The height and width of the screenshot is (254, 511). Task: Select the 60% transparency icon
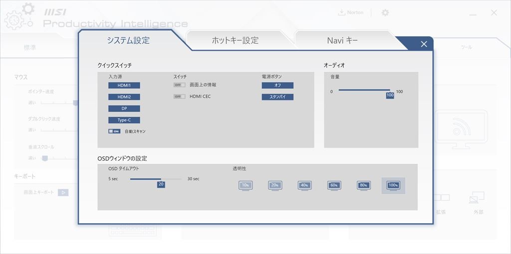[x=334, y=185]
